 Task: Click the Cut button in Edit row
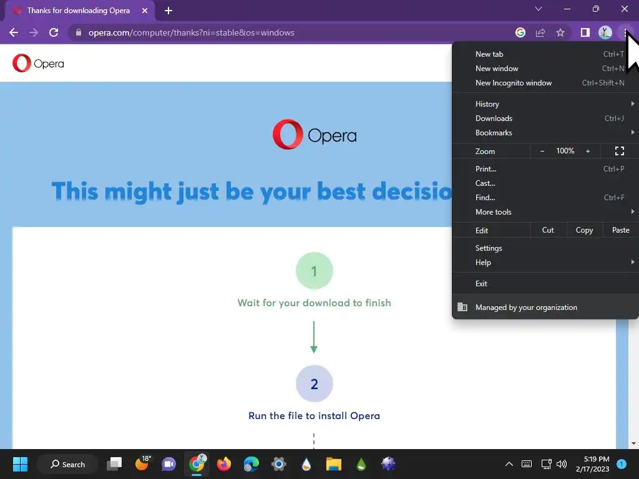(548, 230)
